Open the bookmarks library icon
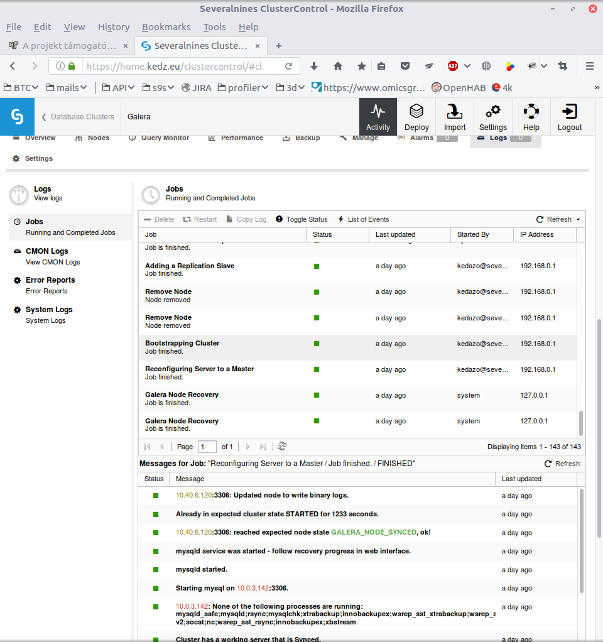 point(381,67)
